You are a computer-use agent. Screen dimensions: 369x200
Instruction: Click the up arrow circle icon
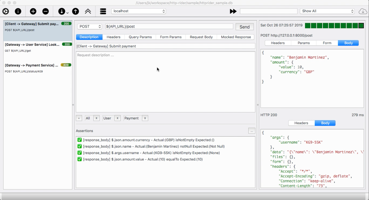pos(76,11)
